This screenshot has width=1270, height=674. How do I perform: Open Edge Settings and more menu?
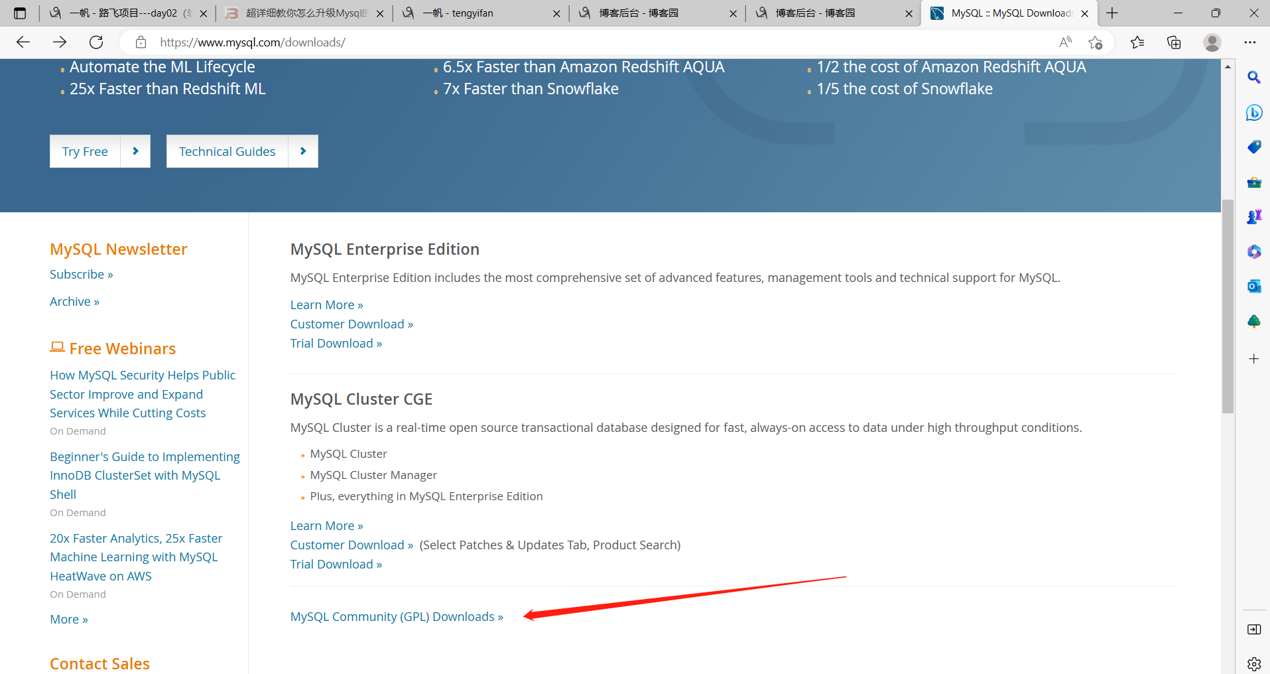(x=1250, y=42)
